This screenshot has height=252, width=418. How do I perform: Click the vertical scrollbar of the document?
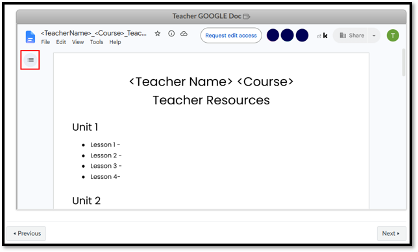[x=404, y=62]
